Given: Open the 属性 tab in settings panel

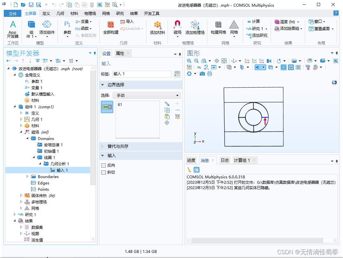Looking at the screenshot, I should (x=120, y=53).
